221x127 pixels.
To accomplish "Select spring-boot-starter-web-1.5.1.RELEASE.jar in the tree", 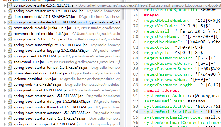I will (x=48, y=11).
